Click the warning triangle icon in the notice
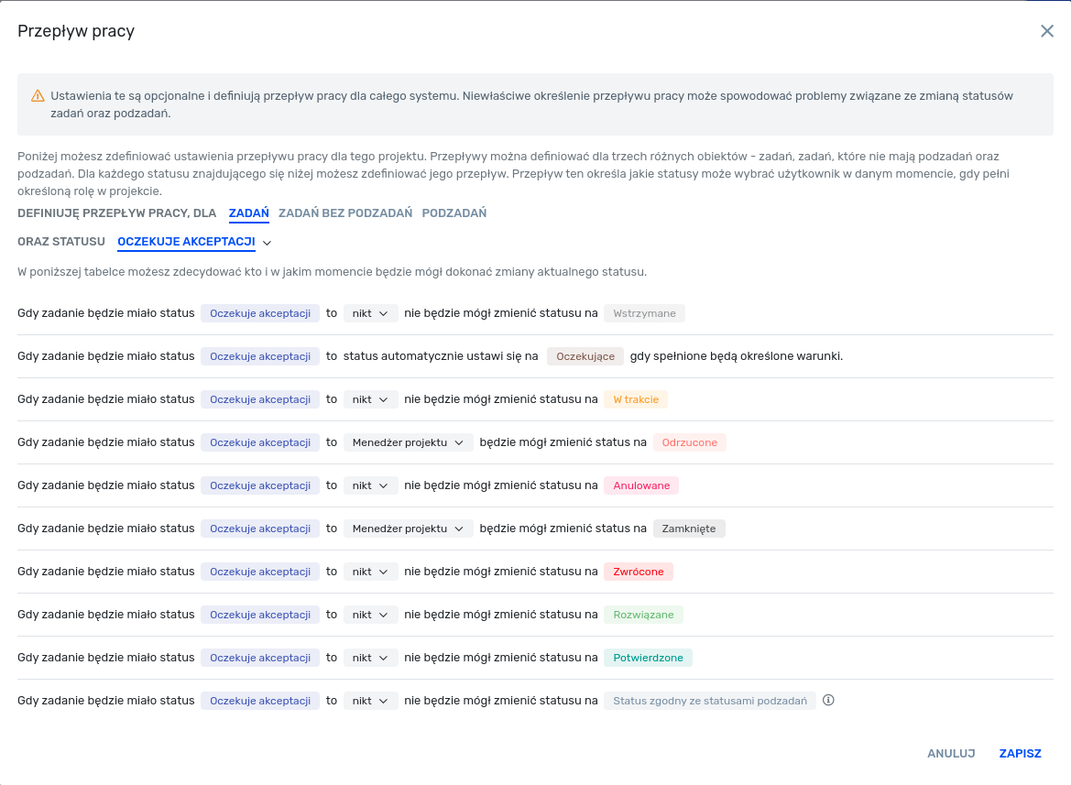Viewport: 1071px width, 785px height. coord(38,96)
